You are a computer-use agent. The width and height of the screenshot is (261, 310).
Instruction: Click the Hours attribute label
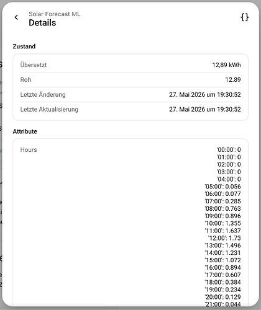pyautogui.click(x=29, y=149)
